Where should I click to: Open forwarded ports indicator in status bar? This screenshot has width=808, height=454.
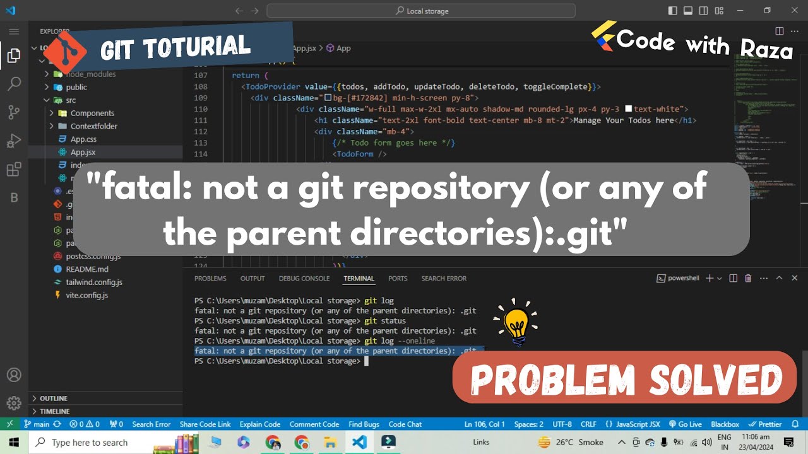(x=116, y=424)
